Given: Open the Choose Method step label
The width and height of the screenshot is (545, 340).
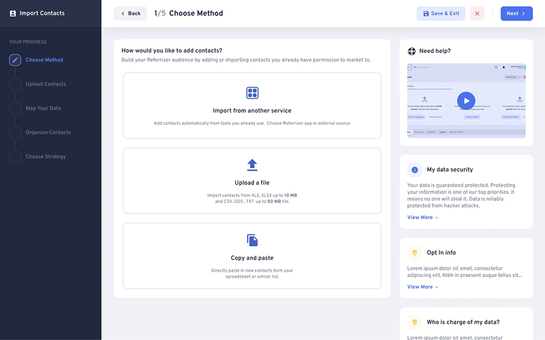Looking at the screenshot, I should (44, 60).
